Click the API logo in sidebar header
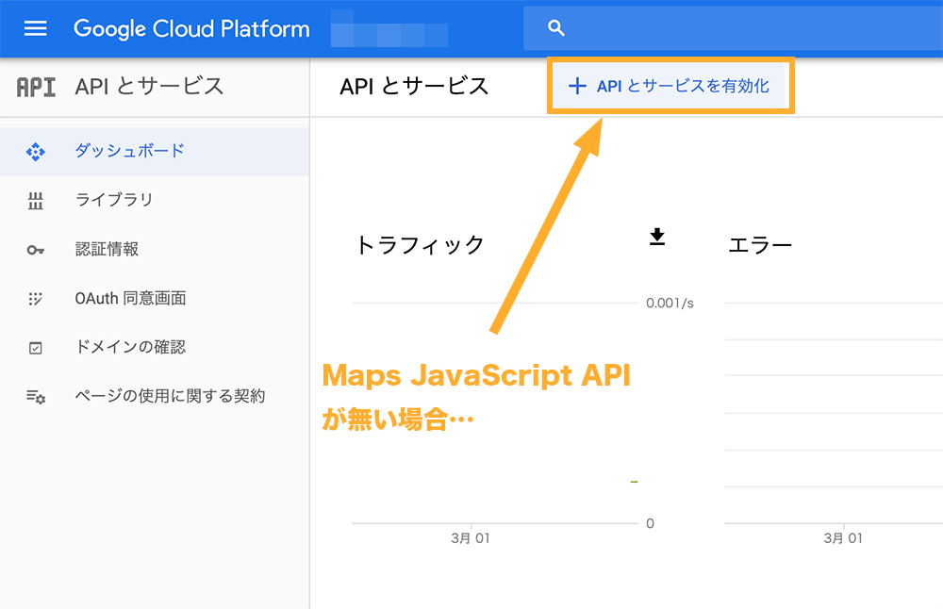The image size is (943, 609). point(36,87)
